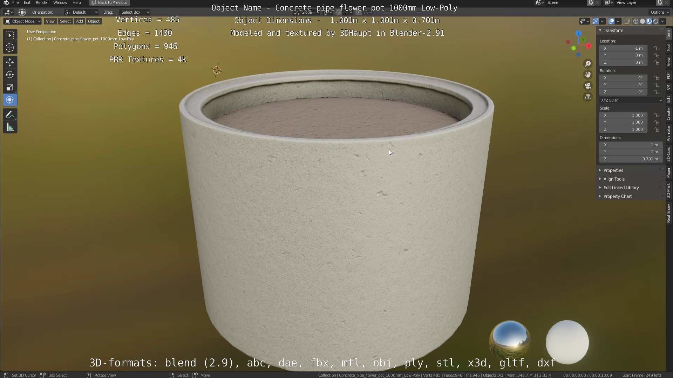Click the Set 3D Cursor mouse icon in status bar
This screenshot has height=378, width=673.
(6, 375)
